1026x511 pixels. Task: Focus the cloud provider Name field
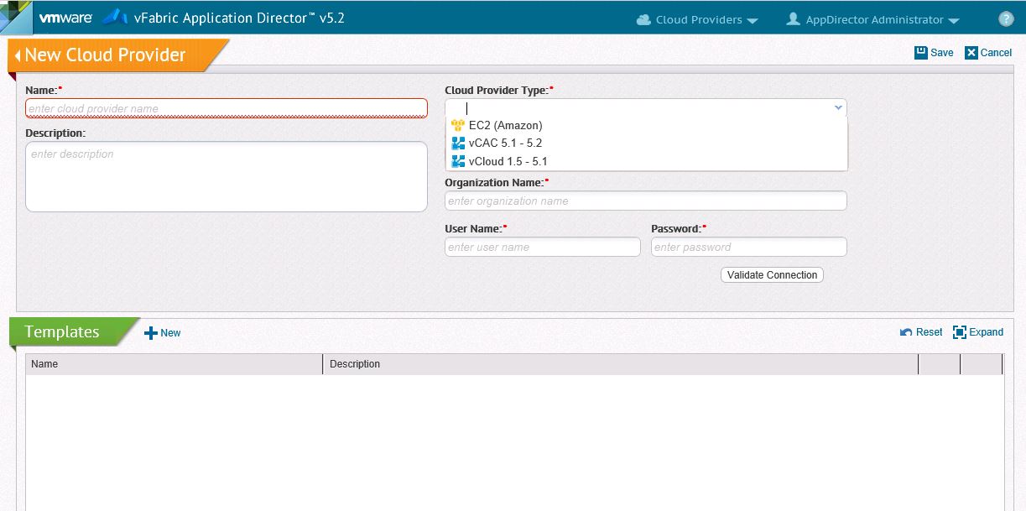coord(227,108)
